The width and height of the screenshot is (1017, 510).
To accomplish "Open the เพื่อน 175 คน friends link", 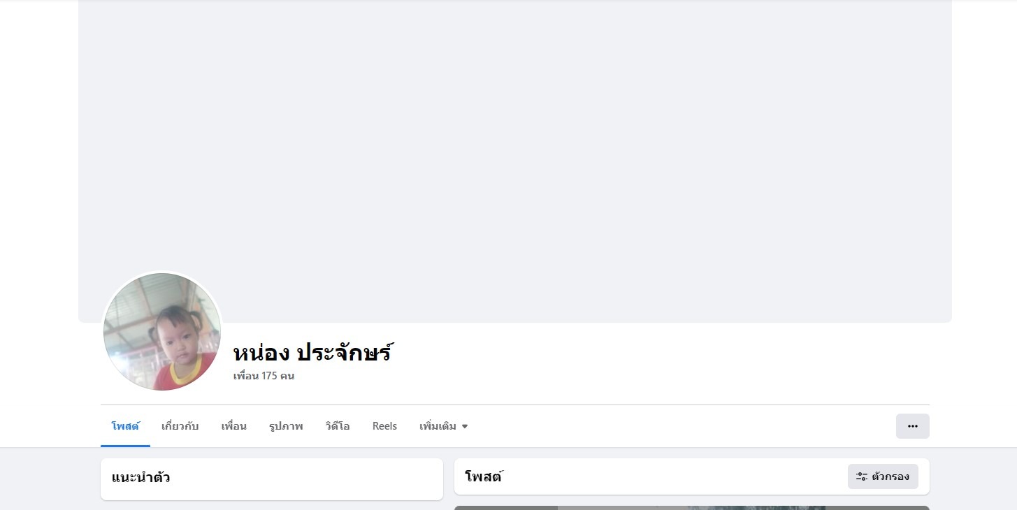I will pos(264,376).
